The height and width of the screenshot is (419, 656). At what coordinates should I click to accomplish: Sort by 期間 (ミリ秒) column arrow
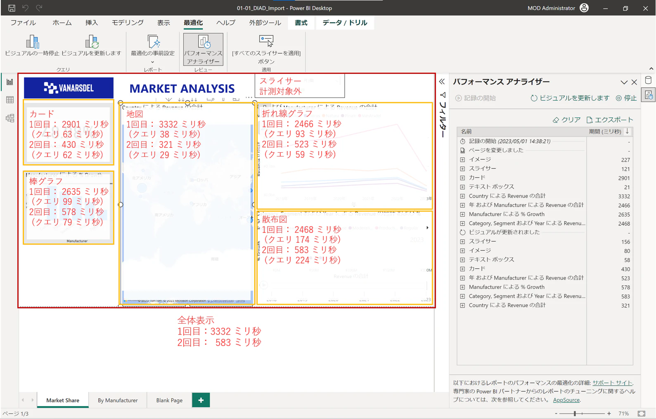(628, 131)
